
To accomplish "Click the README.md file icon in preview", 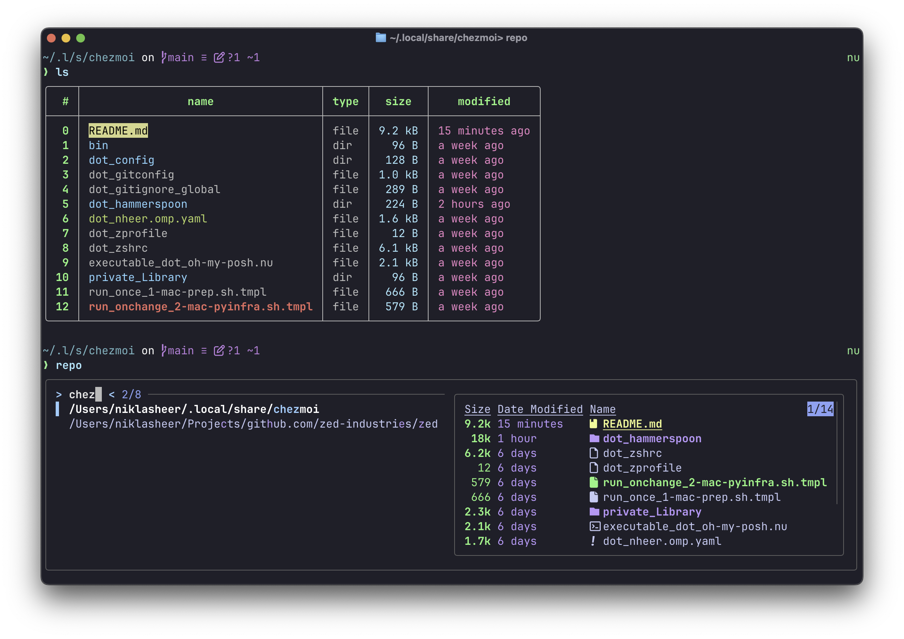I will pyautogui.click(x=593, y=424).
